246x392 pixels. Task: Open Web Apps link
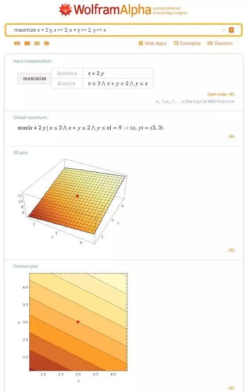(152, 43)
